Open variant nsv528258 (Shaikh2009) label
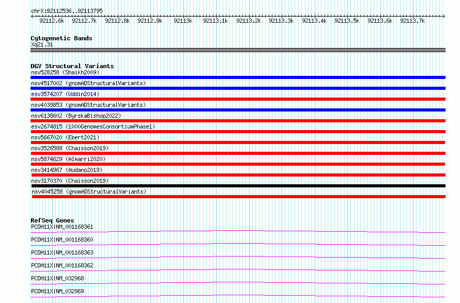The width and height of the screenshot is (460, 303). (x=65, y=72)
